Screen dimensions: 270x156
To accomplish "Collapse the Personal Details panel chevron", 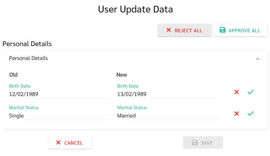I will (x=258, y=59).
